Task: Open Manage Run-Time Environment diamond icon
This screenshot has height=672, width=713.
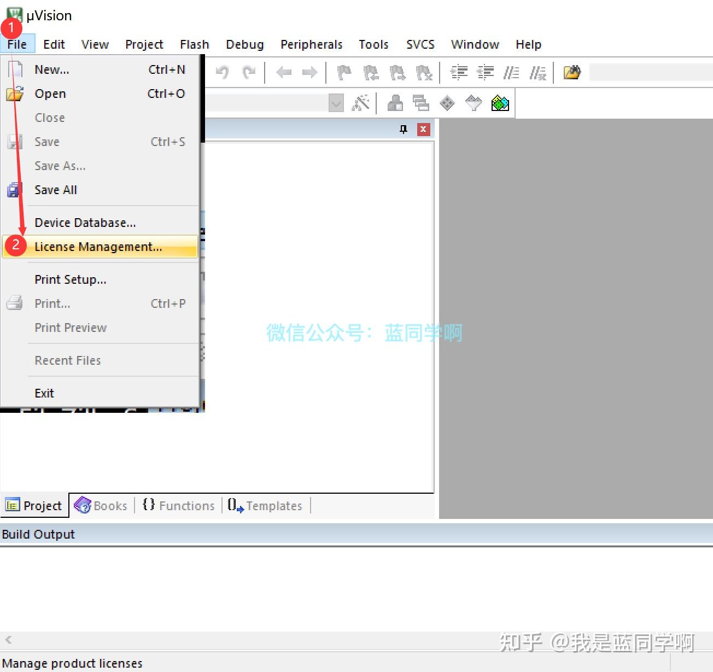Action: pos(447,103)
